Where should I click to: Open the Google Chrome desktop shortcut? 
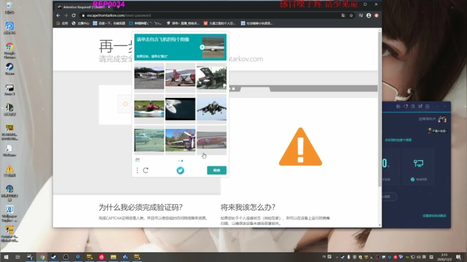10,51
